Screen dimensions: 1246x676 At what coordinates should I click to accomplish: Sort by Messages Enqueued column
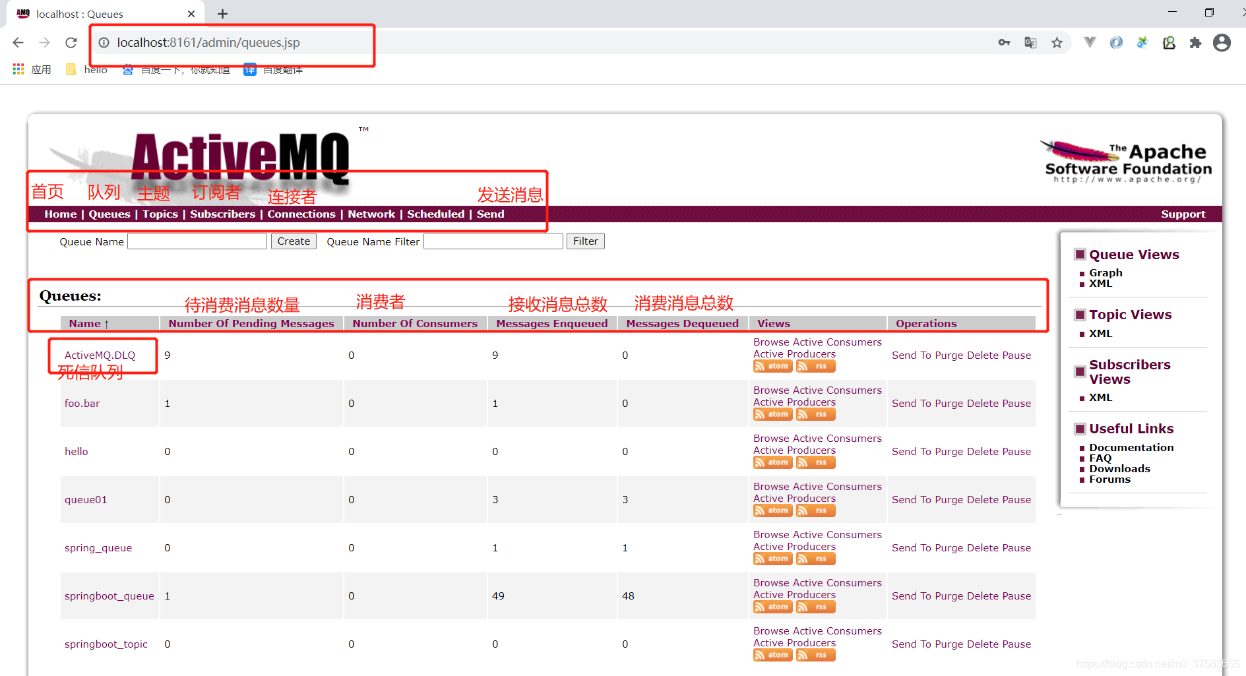click(552, 324)
